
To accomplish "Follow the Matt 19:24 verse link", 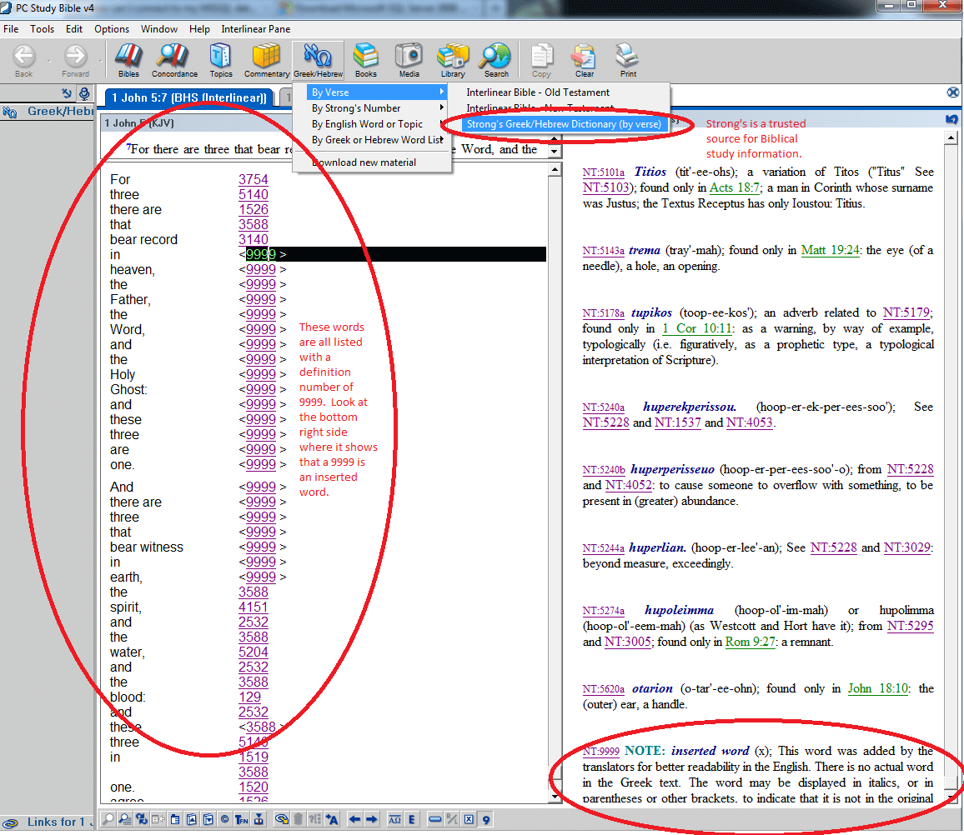I will click(x=830, y=250).
